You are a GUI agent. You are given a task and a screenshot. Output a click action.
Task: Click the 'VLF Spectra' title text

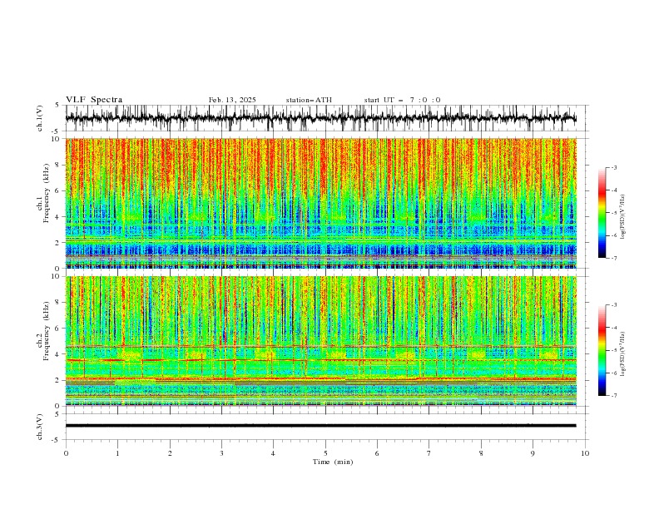[94, 100]
